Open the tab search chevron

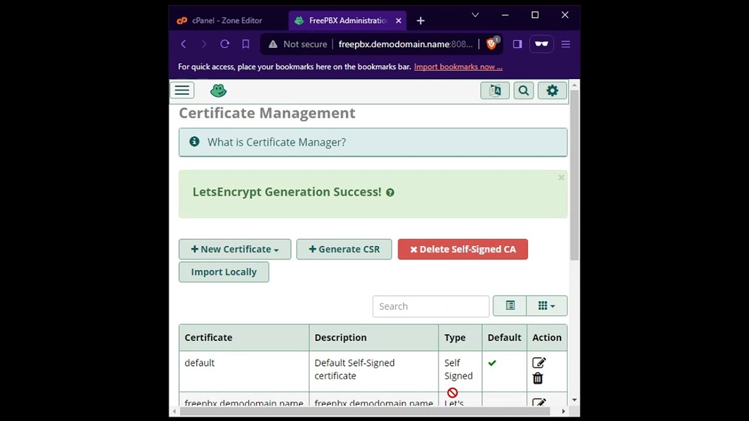[x=475, y=15]
